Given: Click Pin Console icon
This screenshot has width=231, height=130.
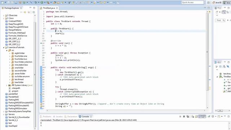Looking at the screenshot, I should (209, 117).
